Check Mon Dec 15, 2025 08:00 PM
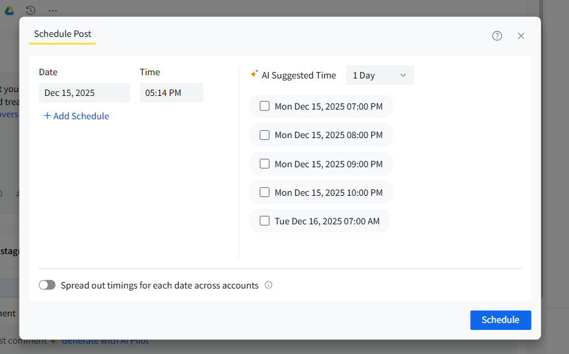 click(264, 135)
